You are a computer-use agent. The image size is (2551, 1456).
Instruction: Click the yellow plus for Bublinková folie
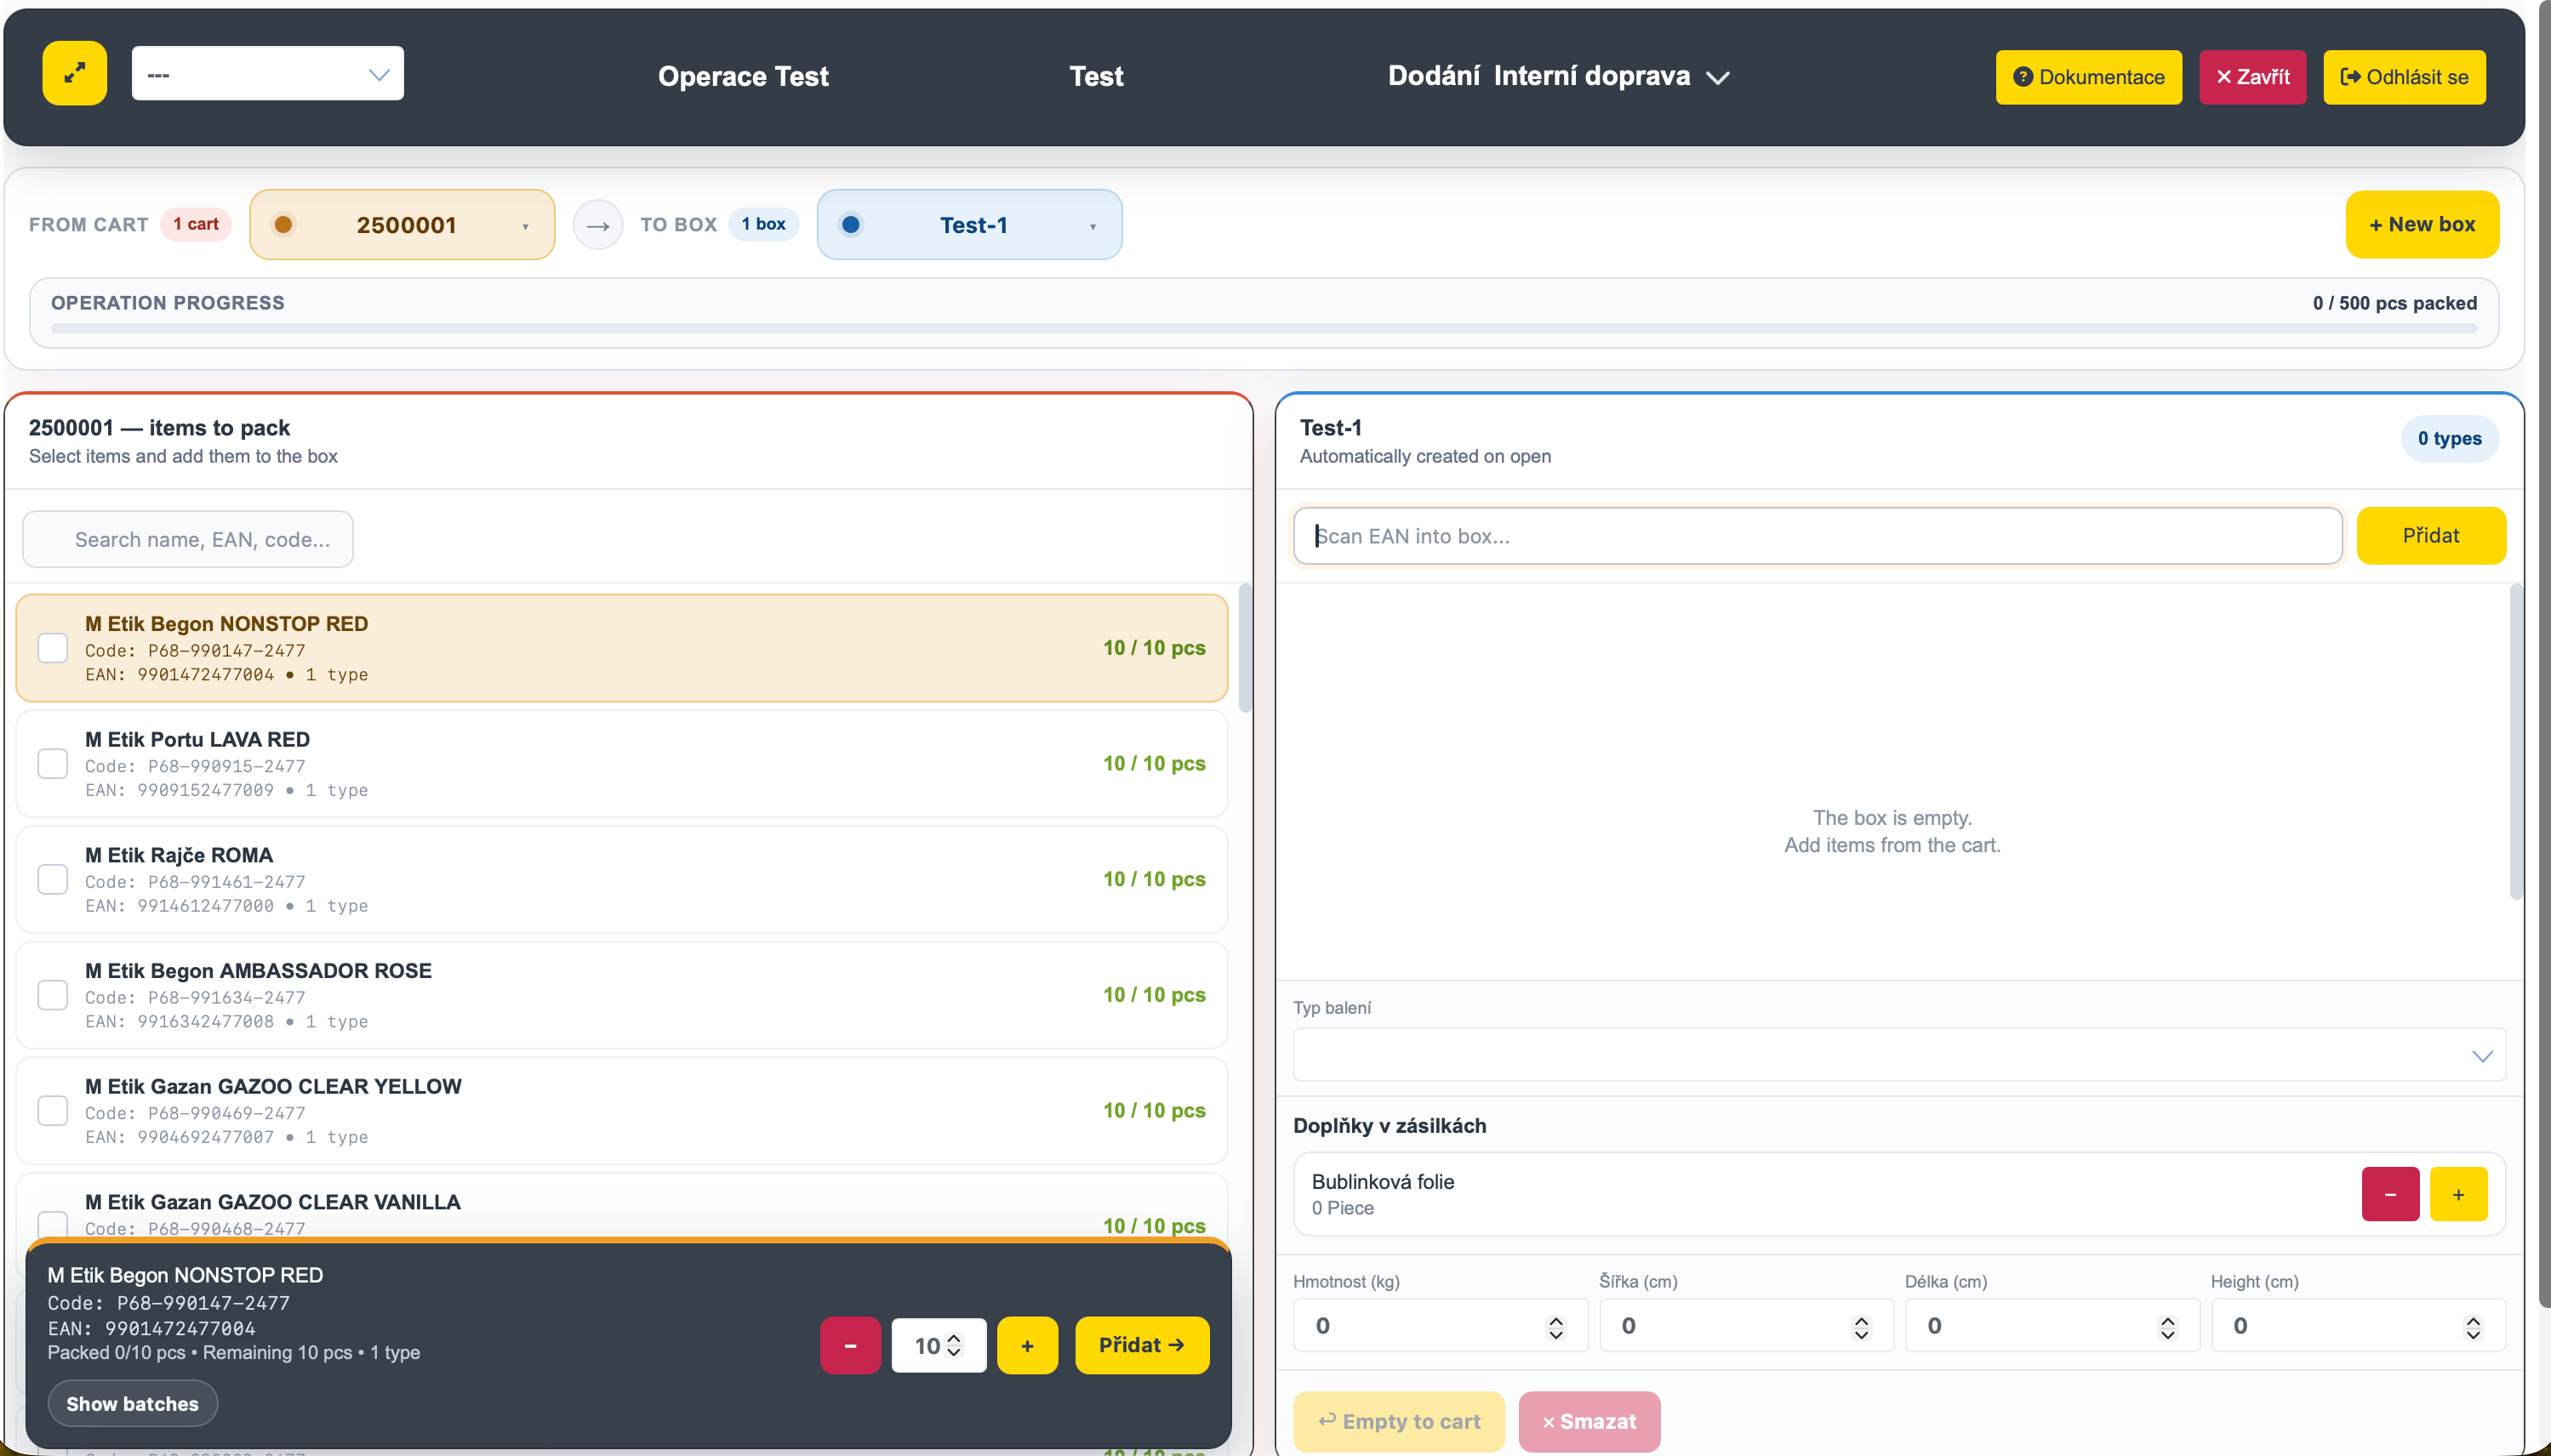pyautogui.click(x=2458, y=1194)
